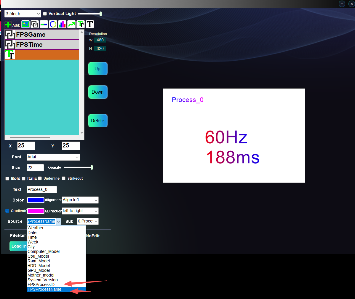Uncheck the Gradient color checkbox
The image size is (355, 299).
pyautogui.click(x=7, y=211)
